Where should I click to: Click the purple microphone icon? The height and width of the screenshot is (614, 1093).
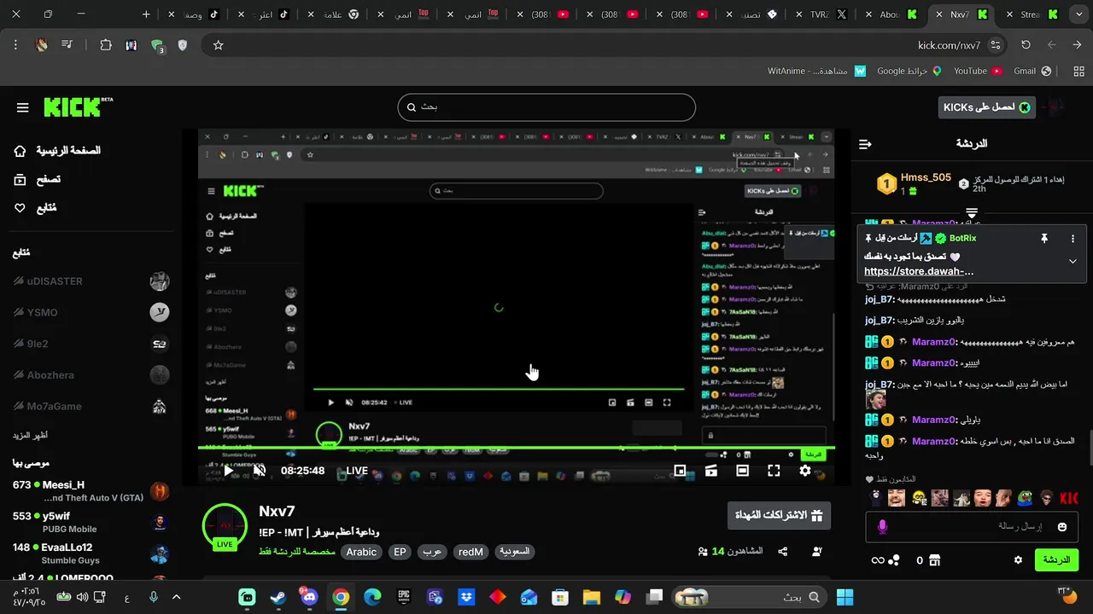pyautogui.click(x=883, y=527)
